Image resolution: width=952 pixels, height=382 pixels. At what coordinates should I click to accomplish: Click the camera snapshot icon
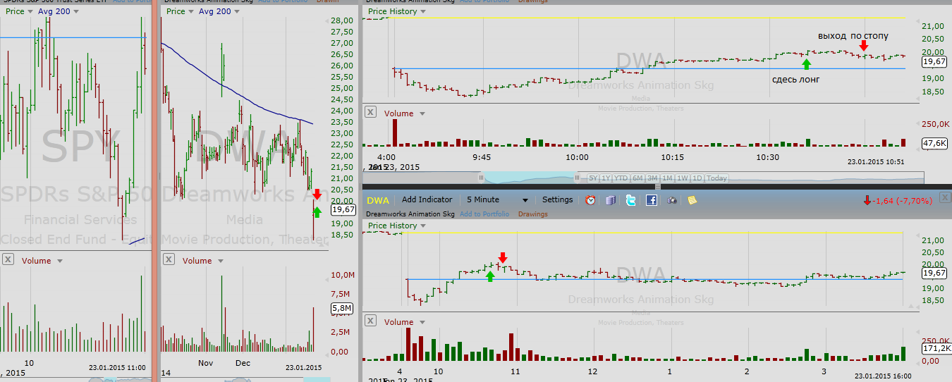point(672,200)
